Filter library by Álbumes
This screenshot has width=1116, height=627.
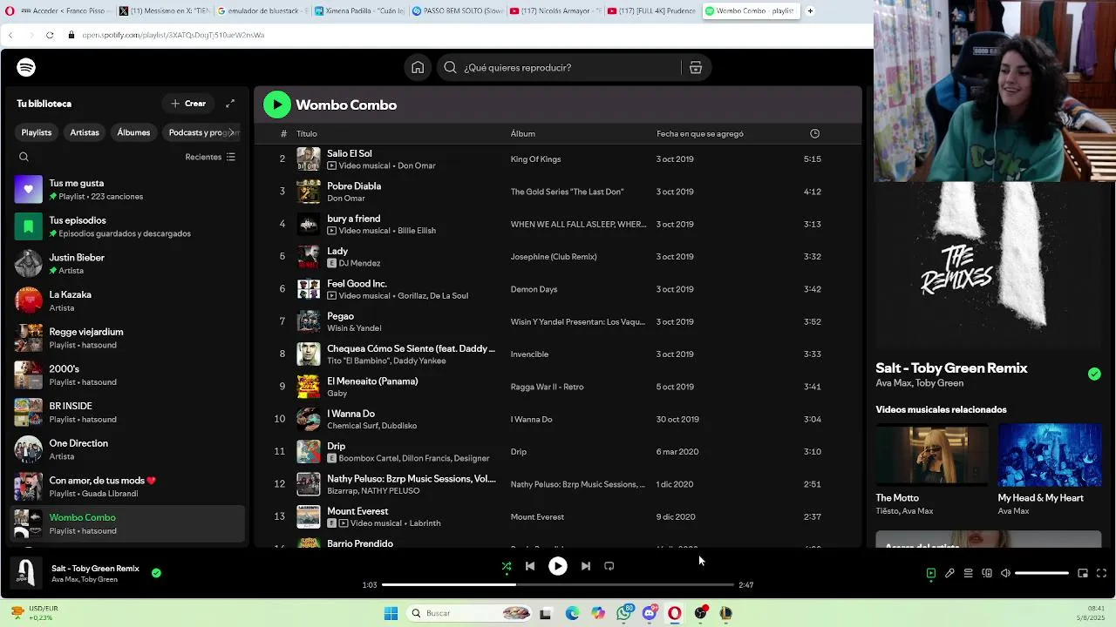coord(133,132)
